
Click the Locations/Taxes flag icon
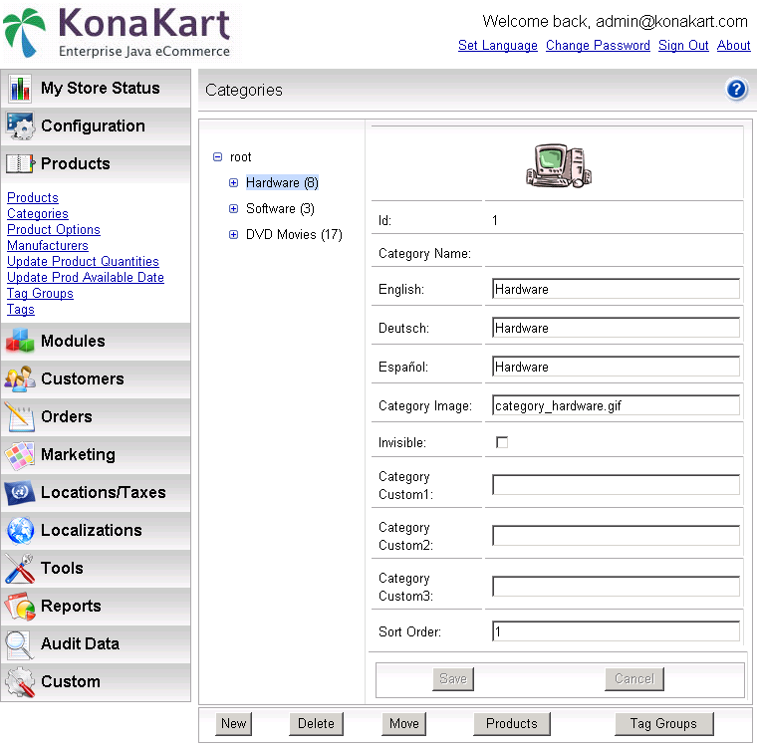pos(20,493)
